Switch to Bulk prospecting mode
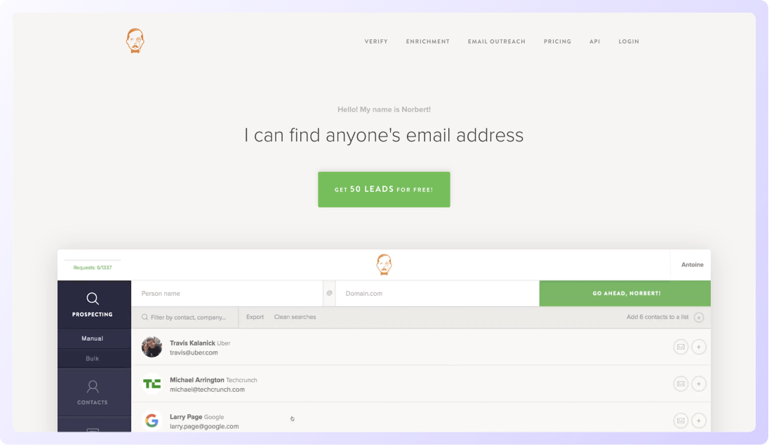Image resolution: width=769 pixels, height=445 pixels. click(93, 358)
